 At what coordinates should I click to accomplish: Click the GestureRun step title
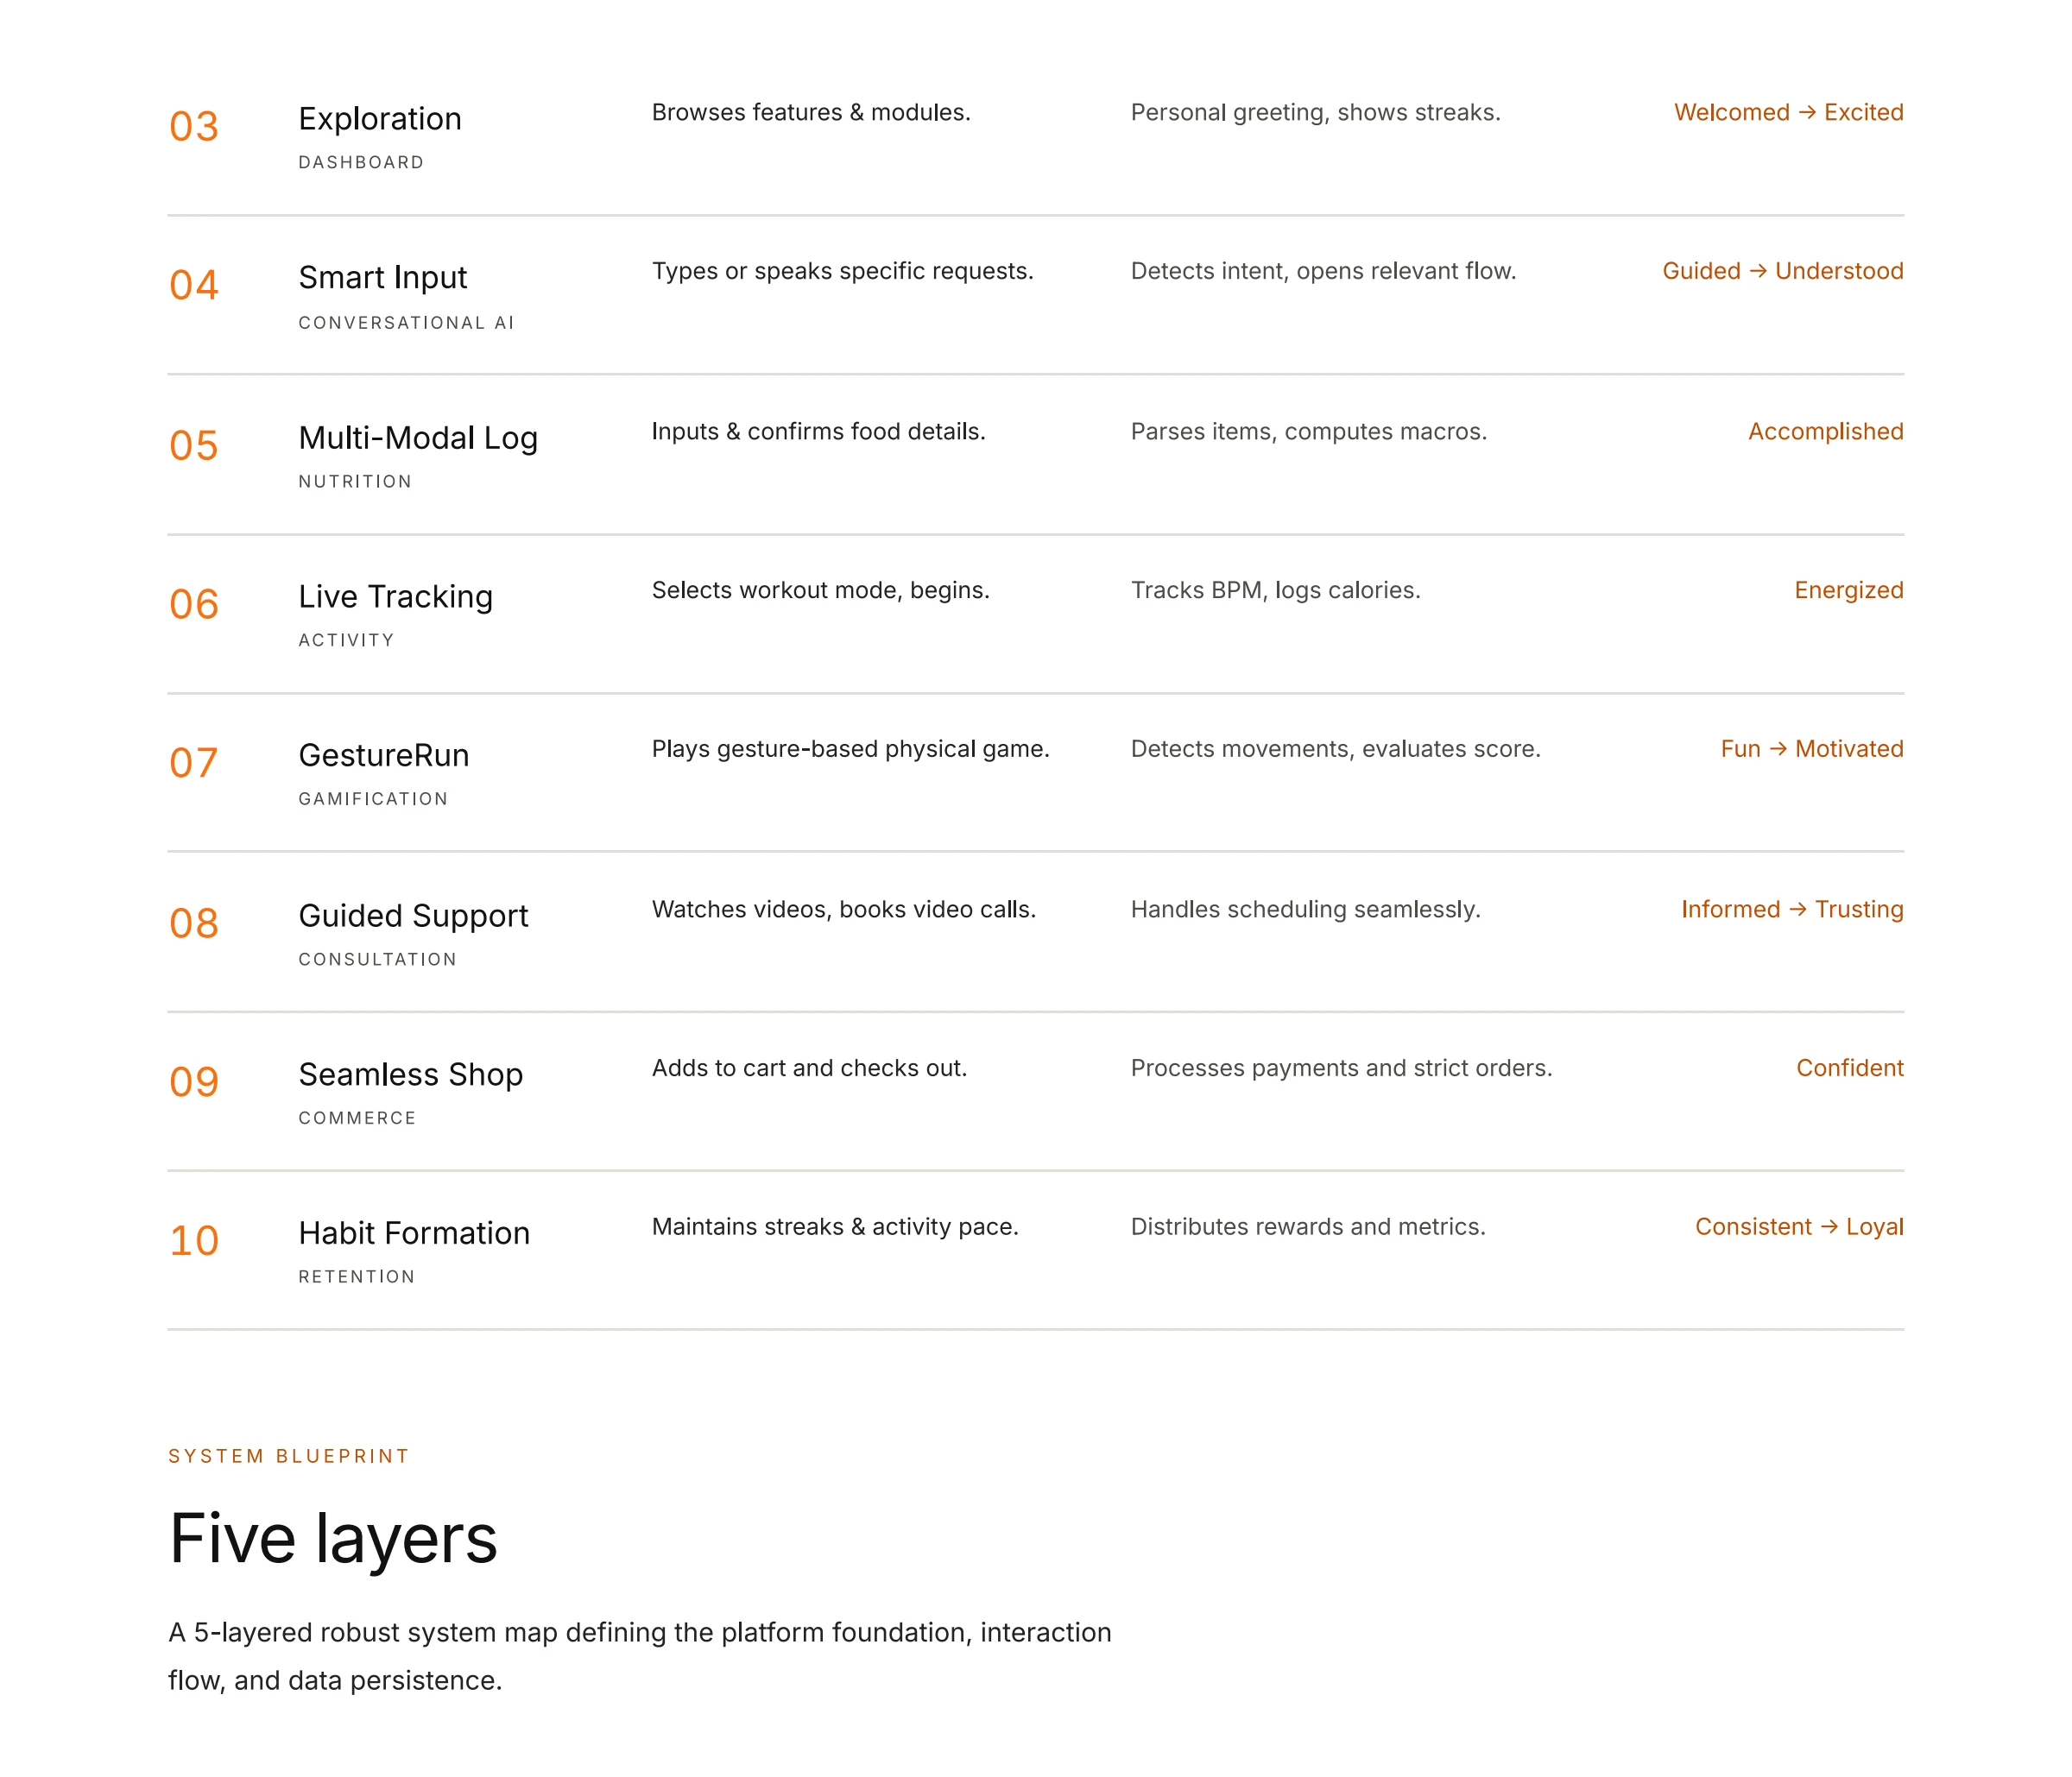[x=384, y=755]
